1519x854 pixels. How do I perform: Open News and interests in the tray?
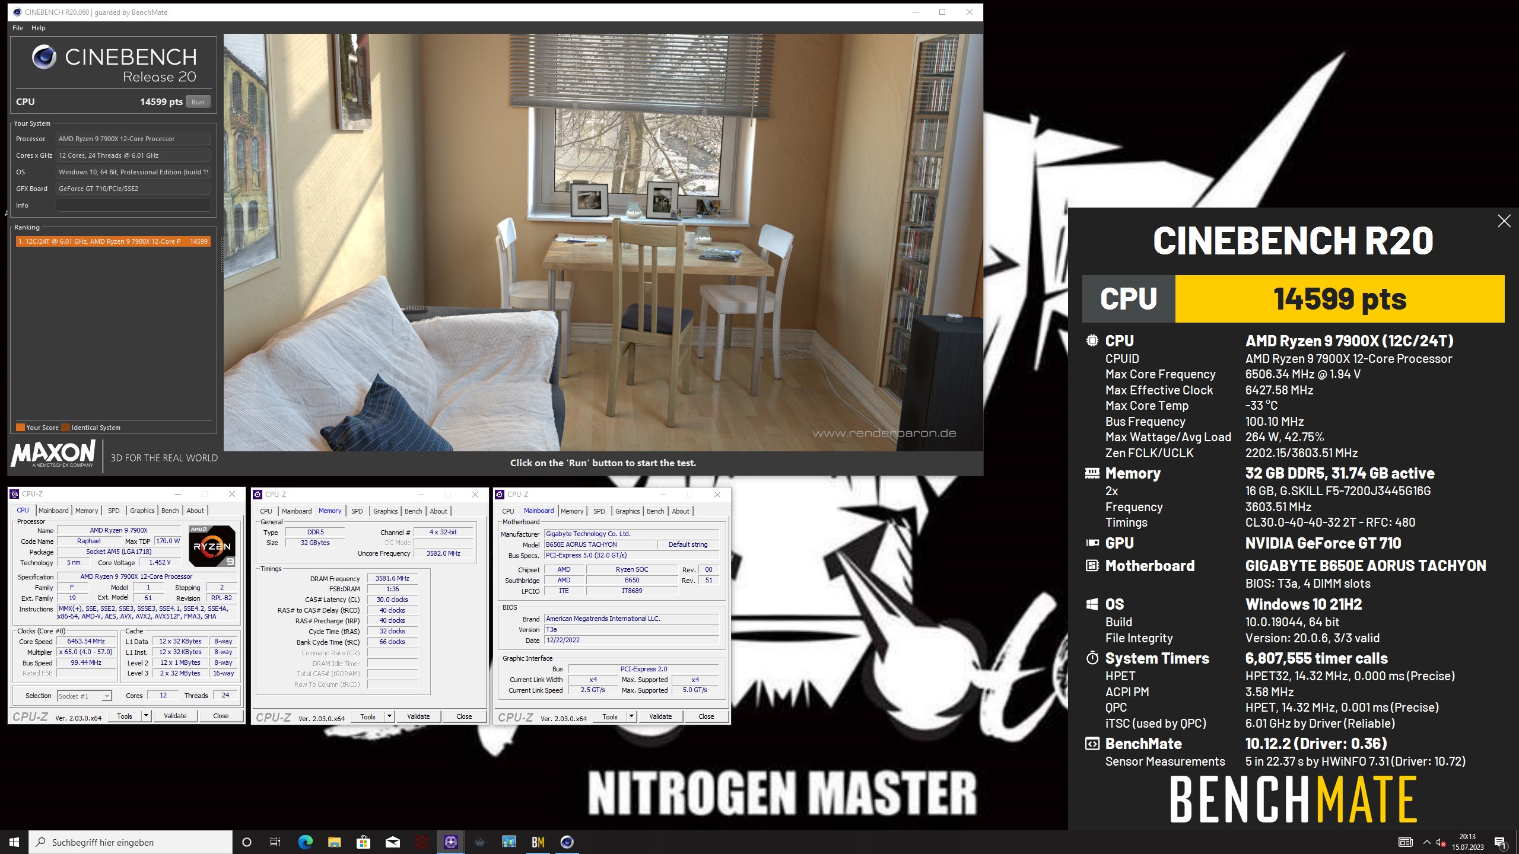[1405, 842]
